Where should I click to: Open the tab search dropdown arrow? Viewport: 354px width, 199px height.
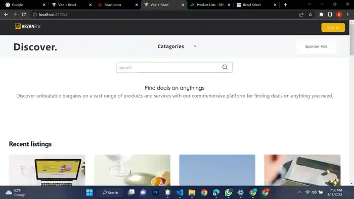pos(309,4)
